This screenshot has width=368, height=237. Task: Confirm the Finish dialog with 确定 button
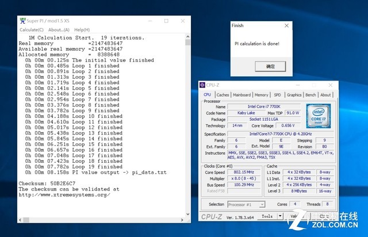(270, 67)
